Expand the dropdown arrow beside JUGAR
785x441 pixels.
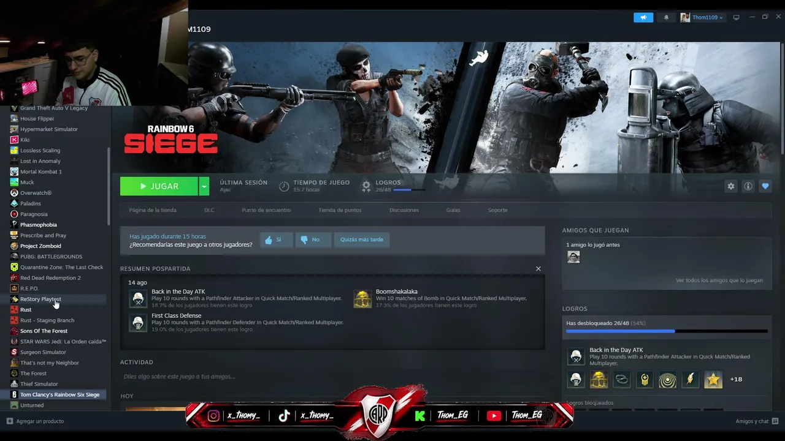tap(204, 186)
